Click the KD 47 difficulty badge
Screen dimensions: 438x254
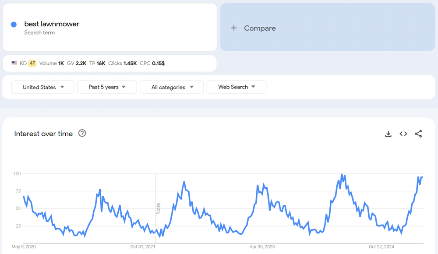[32, 63]
